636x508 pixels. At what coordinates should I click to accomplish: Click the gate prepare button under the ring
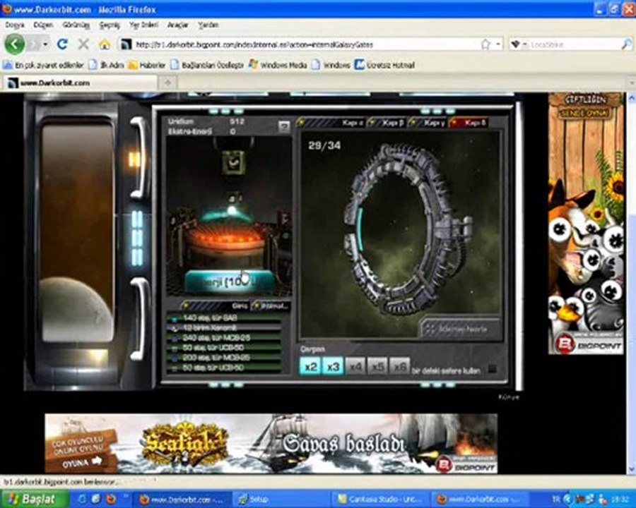[460, 329]
